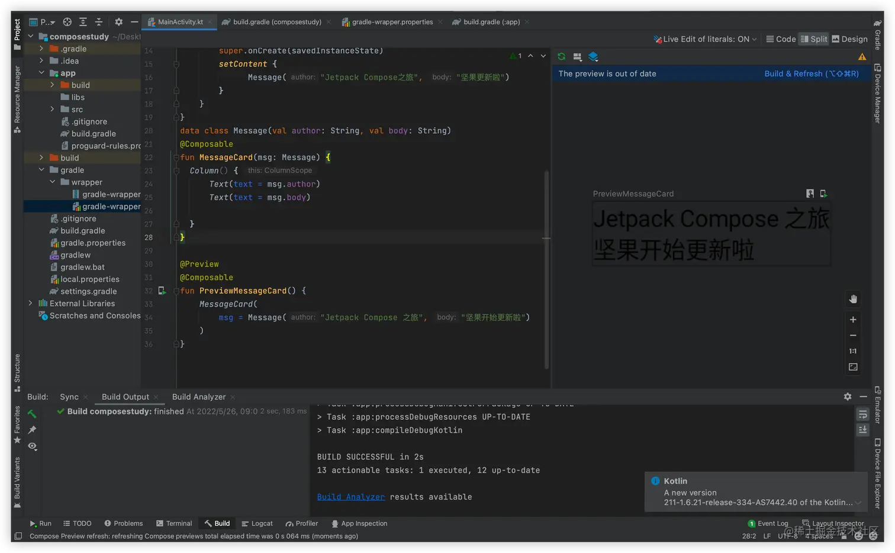
Task: Open the eye view options in Build panel
Action: tap(33, 446)
